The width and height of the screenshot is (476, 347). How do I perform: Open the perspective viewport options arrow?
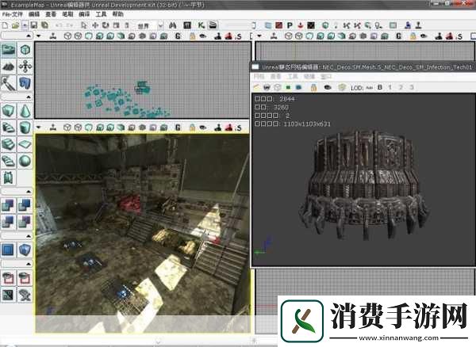(x=38, y=128)
